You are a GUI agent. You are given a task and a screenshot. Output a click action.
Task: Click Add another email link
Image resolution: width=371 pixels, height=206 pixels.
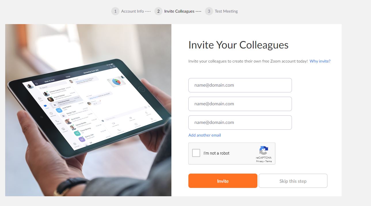(x=204, y=135)
